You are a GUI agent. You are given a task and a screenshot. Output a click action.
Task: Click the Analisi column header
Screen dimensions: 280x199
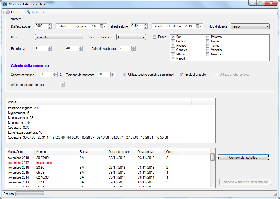point(99,102)
